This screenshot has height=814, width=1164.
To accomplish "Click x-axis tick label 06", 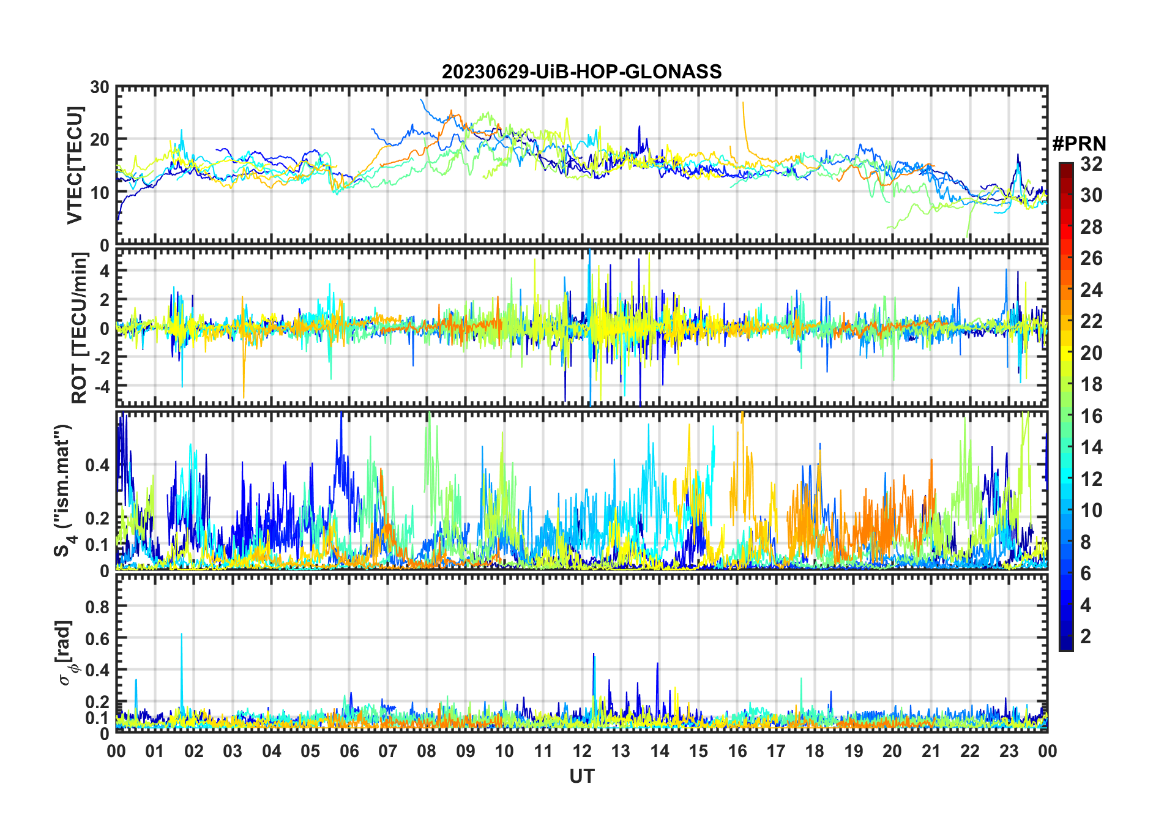I will 349,751.
